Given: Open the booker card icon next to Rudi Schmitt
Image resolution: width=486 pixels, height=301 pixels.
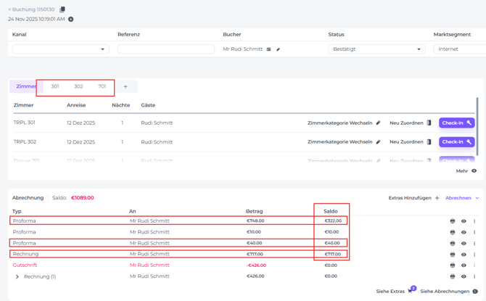Looking at the screenshot, I should click(269, 49).
